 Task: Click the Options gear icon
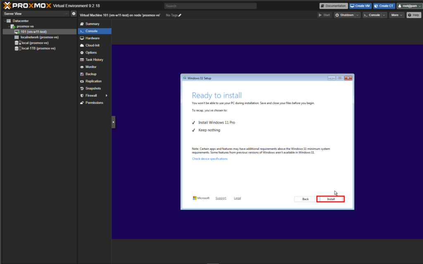coord(82,52)
